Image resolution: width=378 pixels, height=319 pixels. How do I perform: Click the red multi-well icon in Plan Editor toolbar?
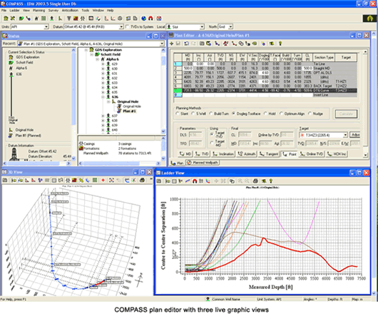coord(225,44)
